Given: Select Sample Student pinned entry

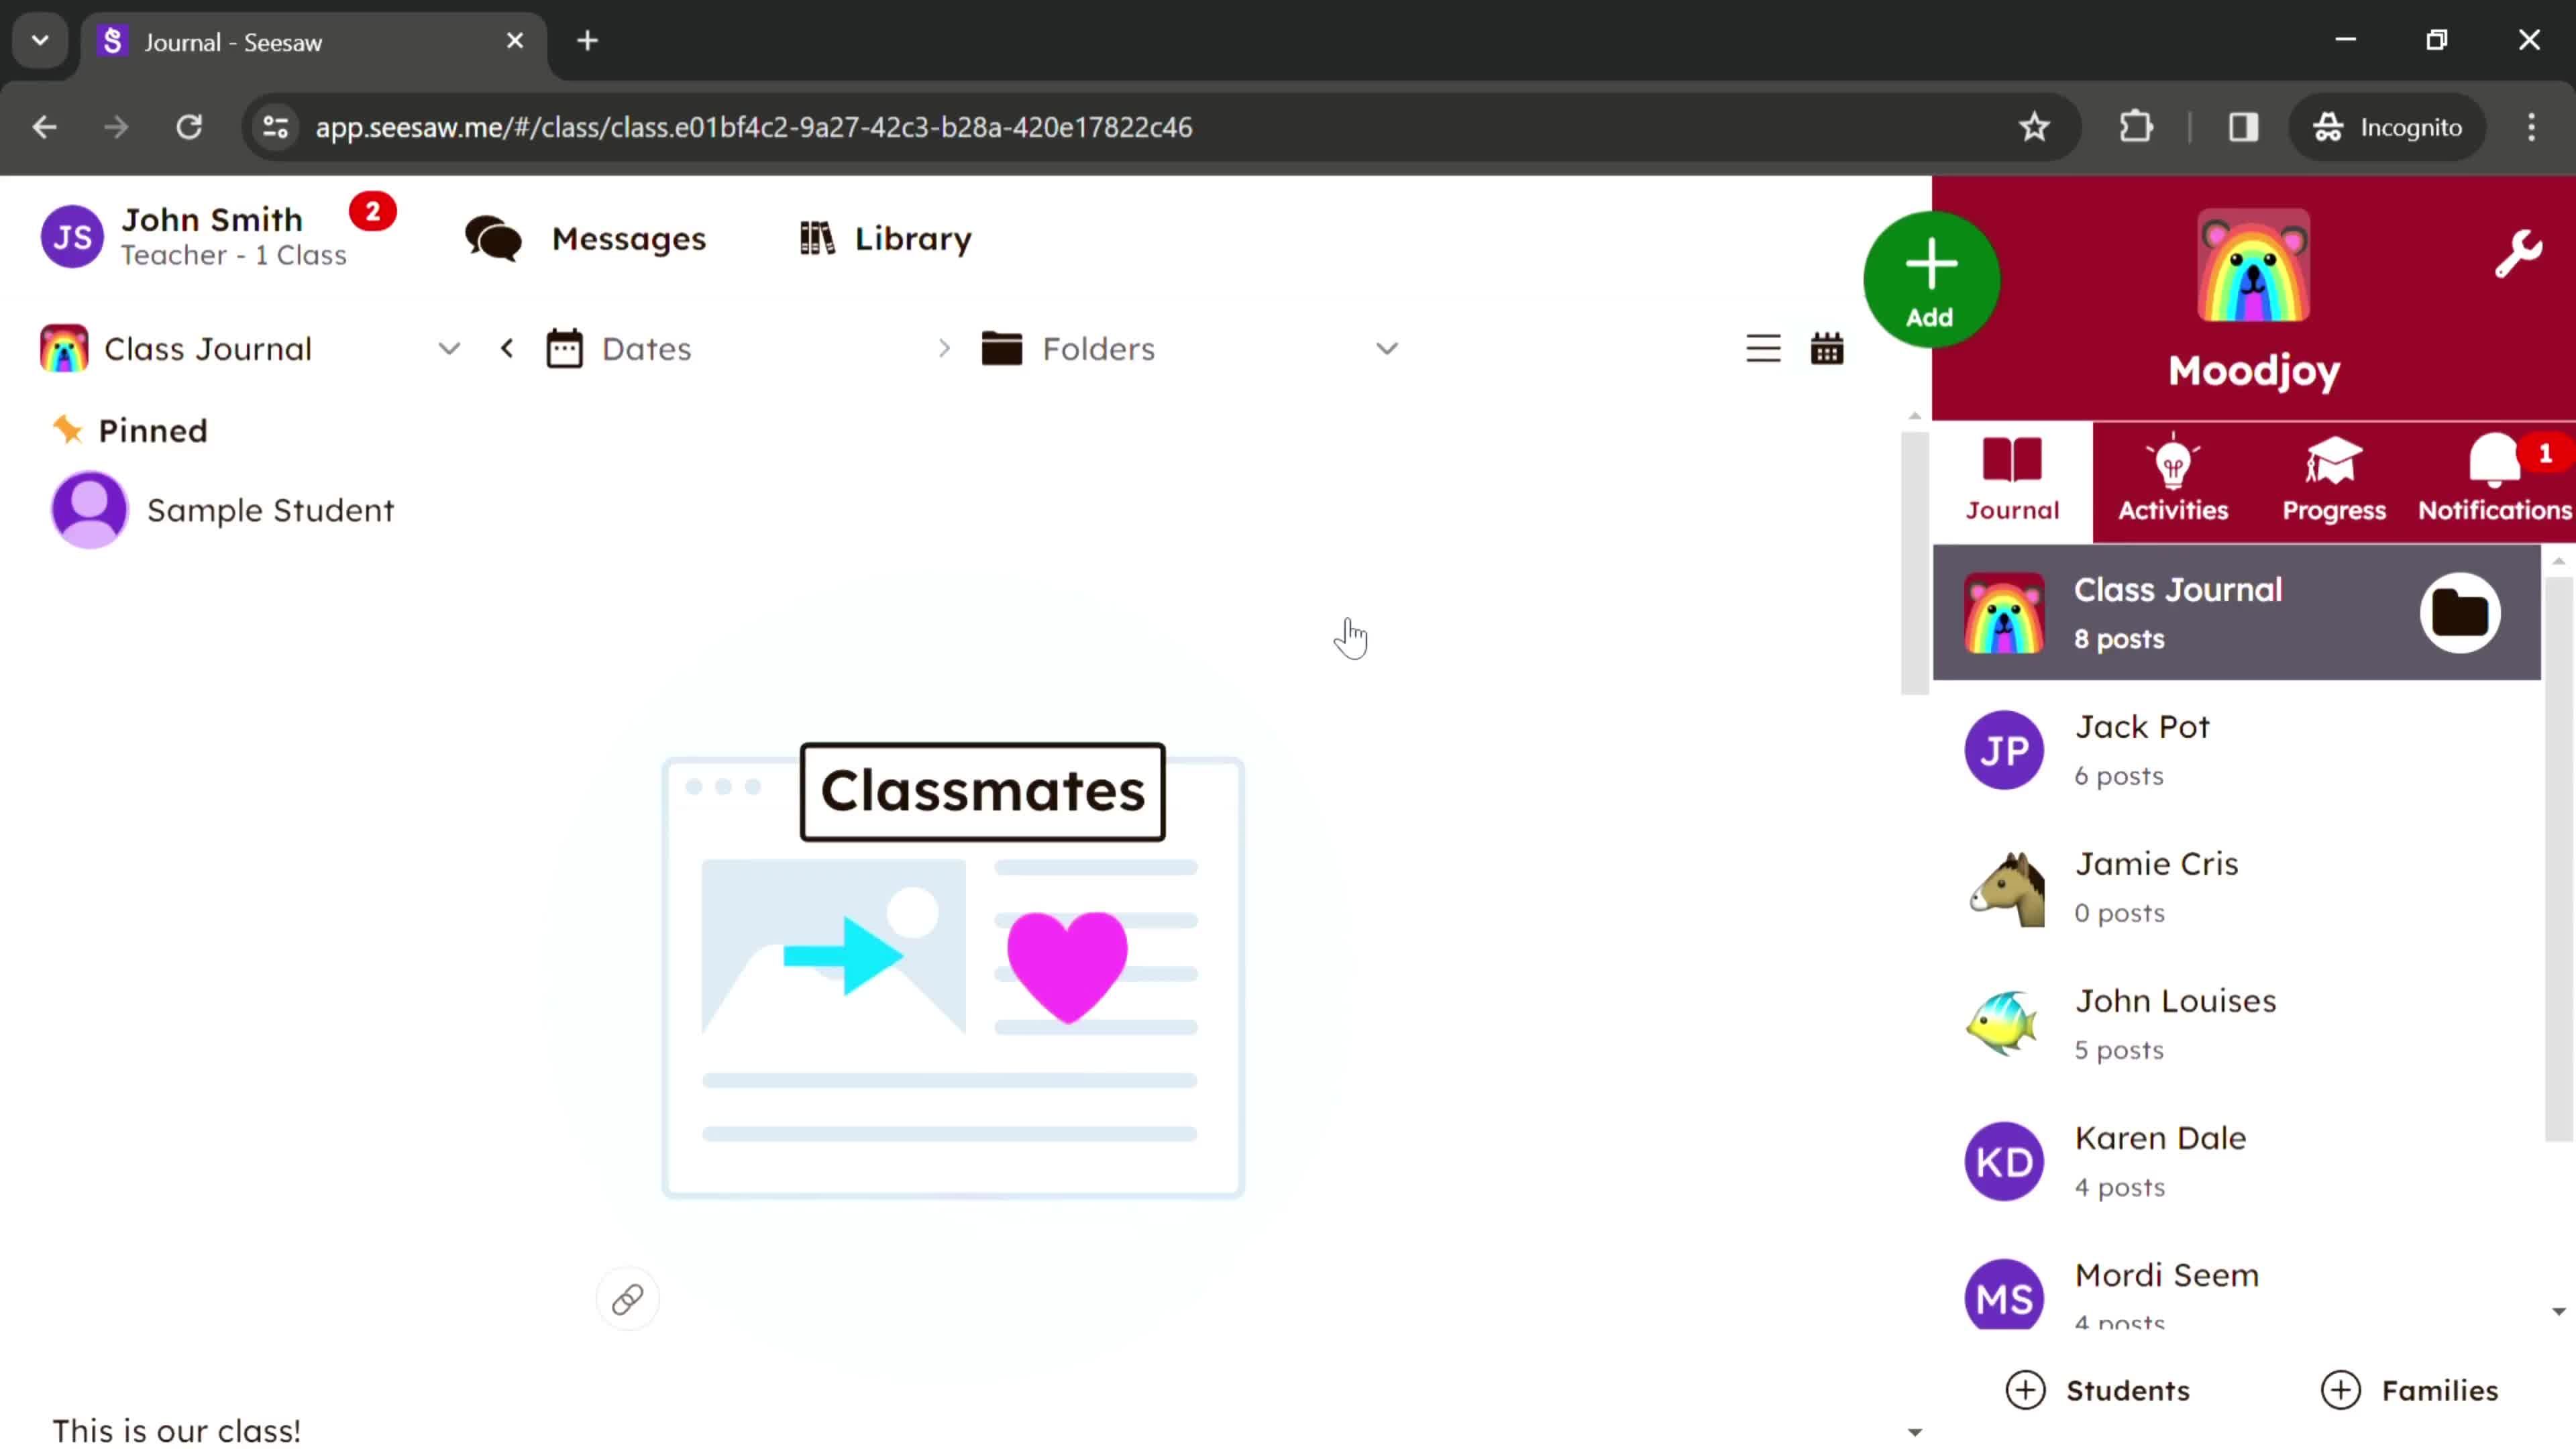Looking at the screenshot, I should (x=271, y=510).
